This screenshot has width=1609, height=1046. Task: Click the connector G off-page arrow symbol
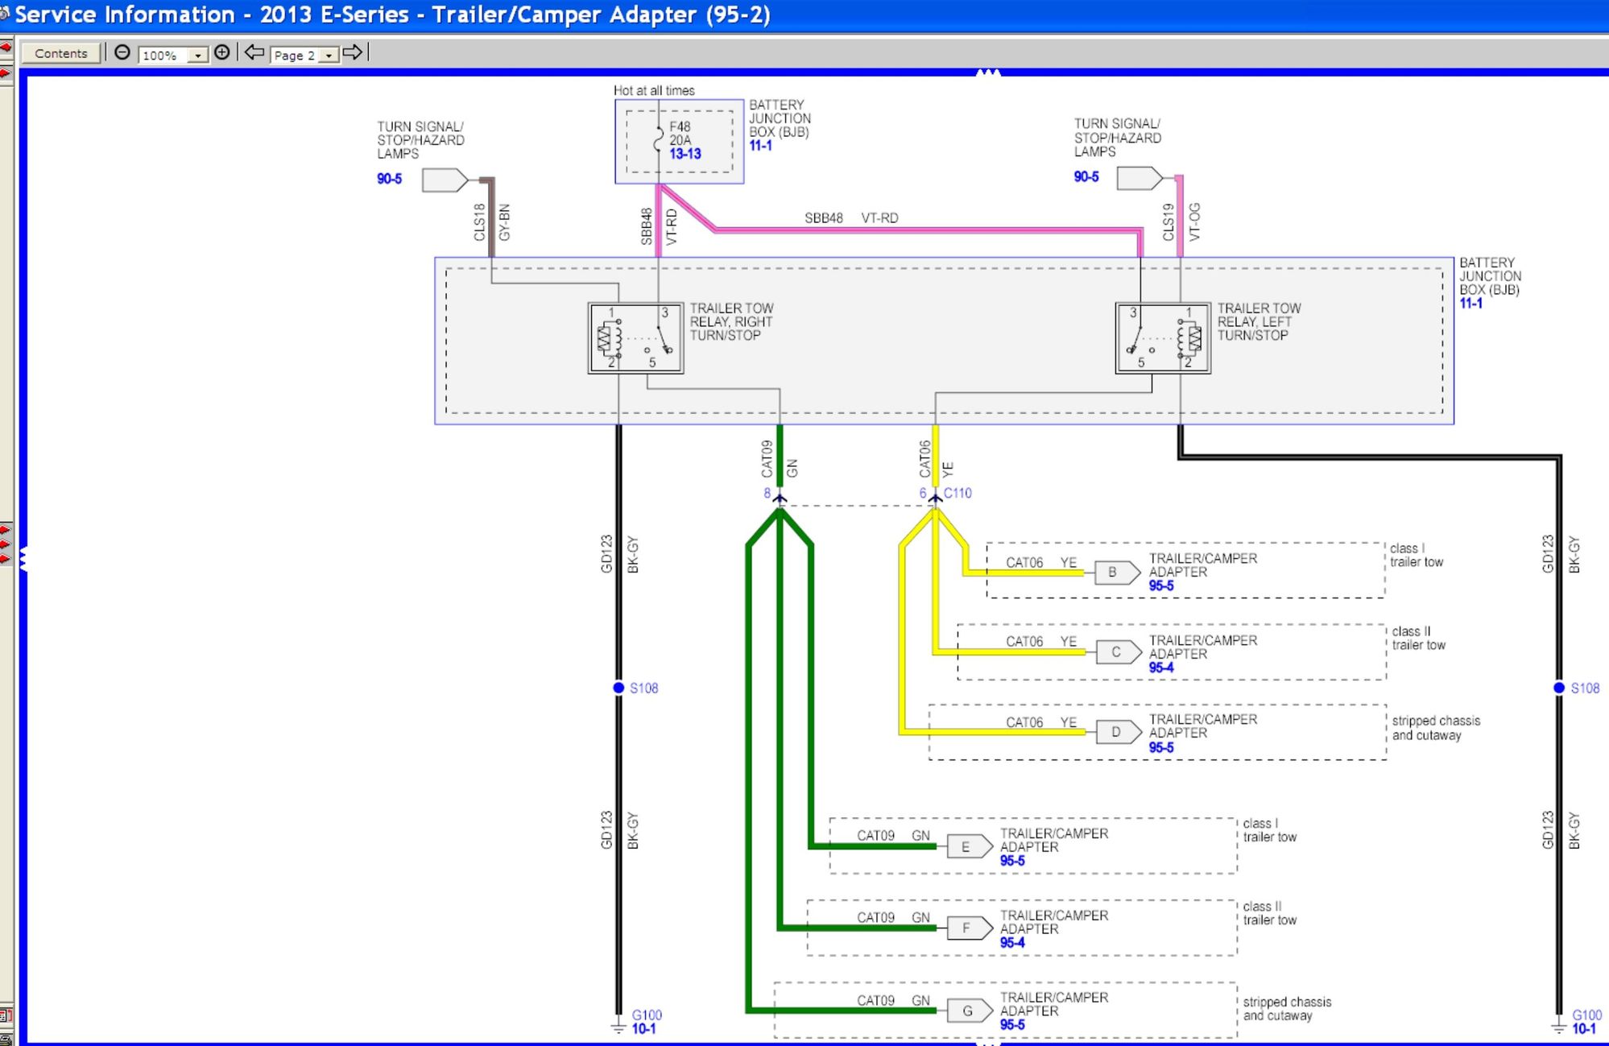pos(970,1011)
